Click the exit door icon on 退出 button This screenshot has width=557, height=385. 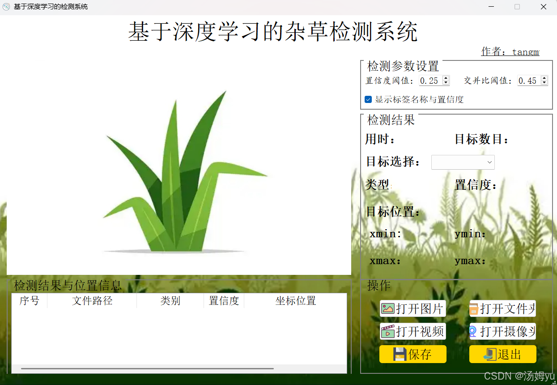pyautogui.click(x=490, y=354)
